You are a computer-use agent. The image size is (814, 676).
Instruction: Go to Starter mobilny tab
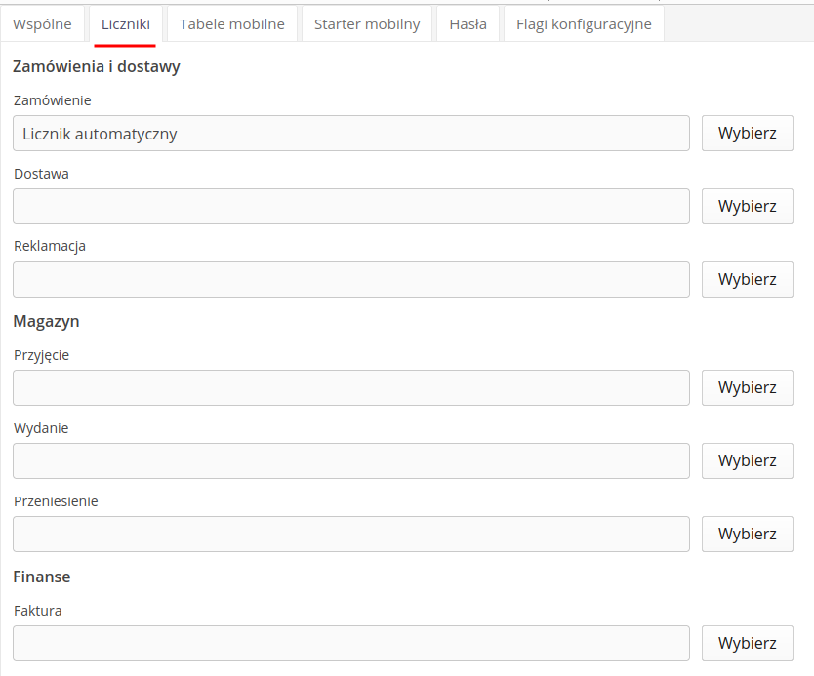(x=367, y=24)
